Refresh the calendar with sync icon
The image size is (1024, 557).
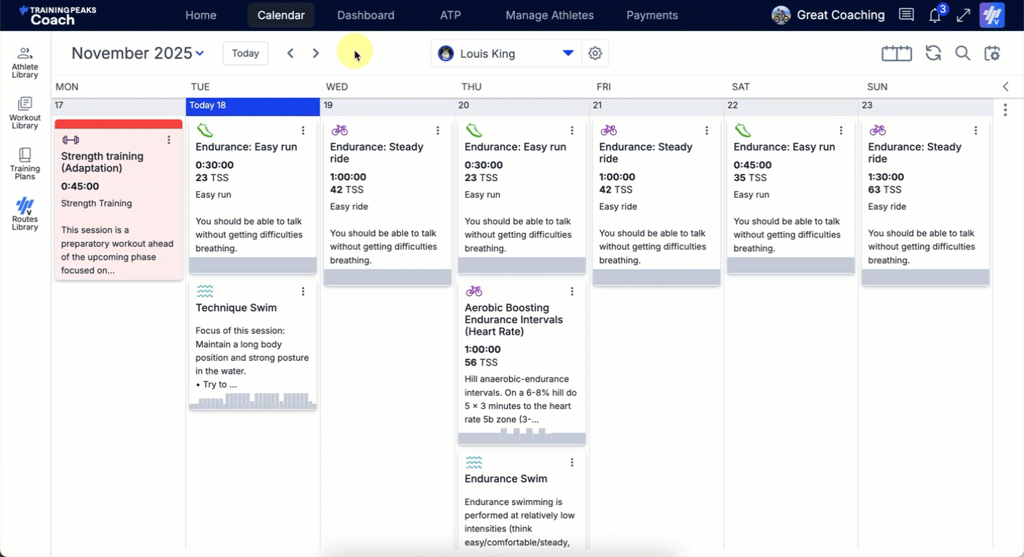click(933, 53)
